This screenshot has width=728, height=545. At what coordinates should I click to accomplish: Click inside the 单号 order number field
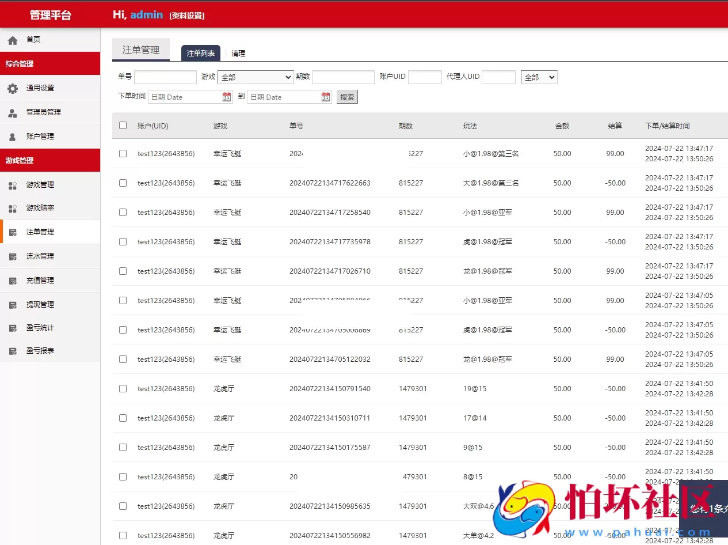(165, 77)
